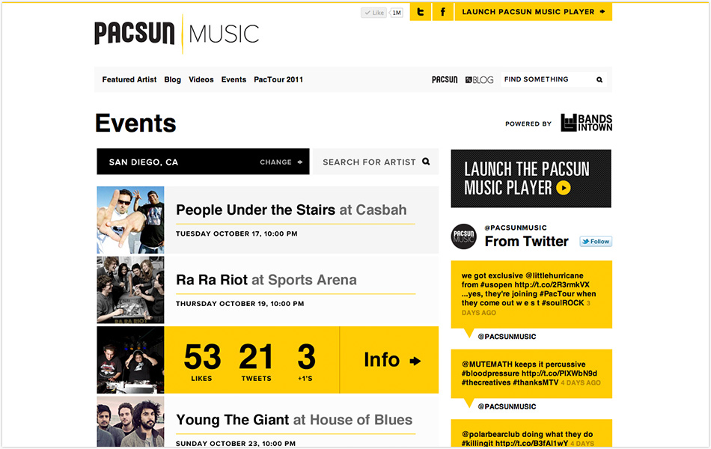This screenshot has width=711, height=449.
Task: Click the 1M like counter
Action: (x=395, y=12)
